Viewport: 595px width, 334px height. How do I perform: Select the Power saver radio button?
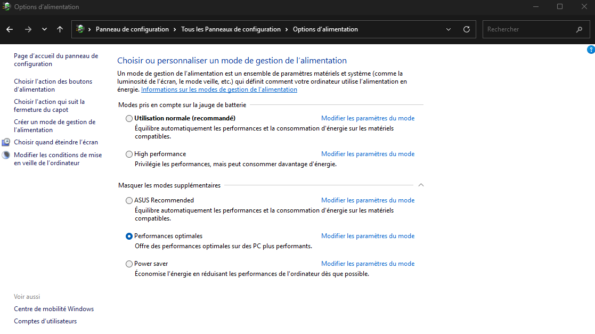[x=129, y=264]
